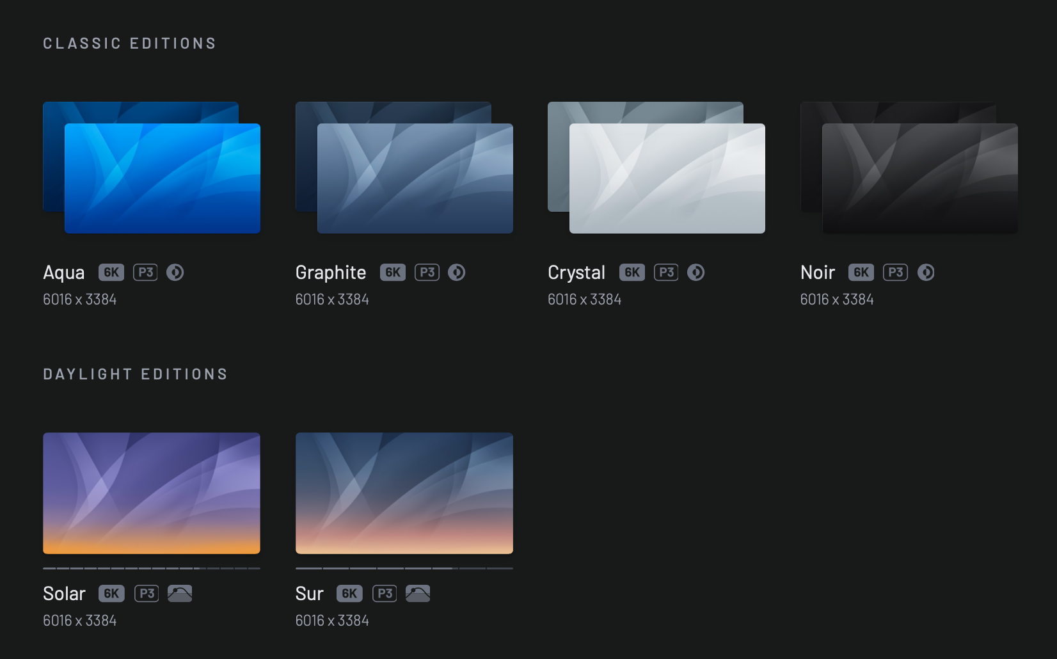The image size is (1057, 659).
Task: Click the sun-curve dynamic icon beside Sur
Action: coord(418,593)
